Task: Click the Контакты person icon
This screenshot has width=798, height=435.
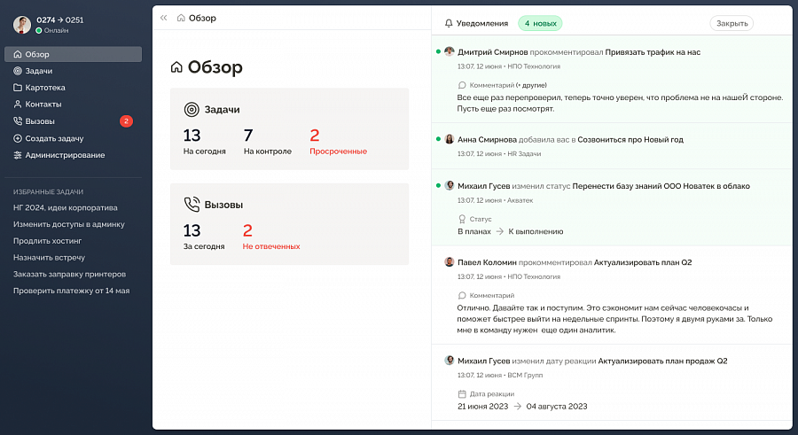Action: 18,105
